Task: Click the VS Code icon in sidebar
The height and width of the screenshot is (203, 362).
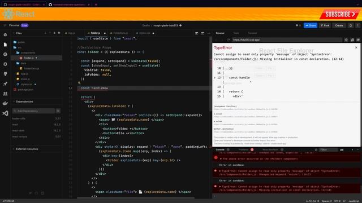Action: [x=5, y=113]
